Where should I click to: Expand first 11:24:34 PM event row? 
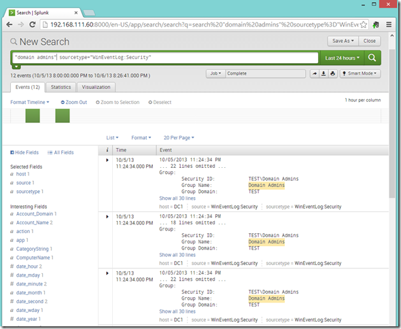pyautogui.click(x=107, y=160)
